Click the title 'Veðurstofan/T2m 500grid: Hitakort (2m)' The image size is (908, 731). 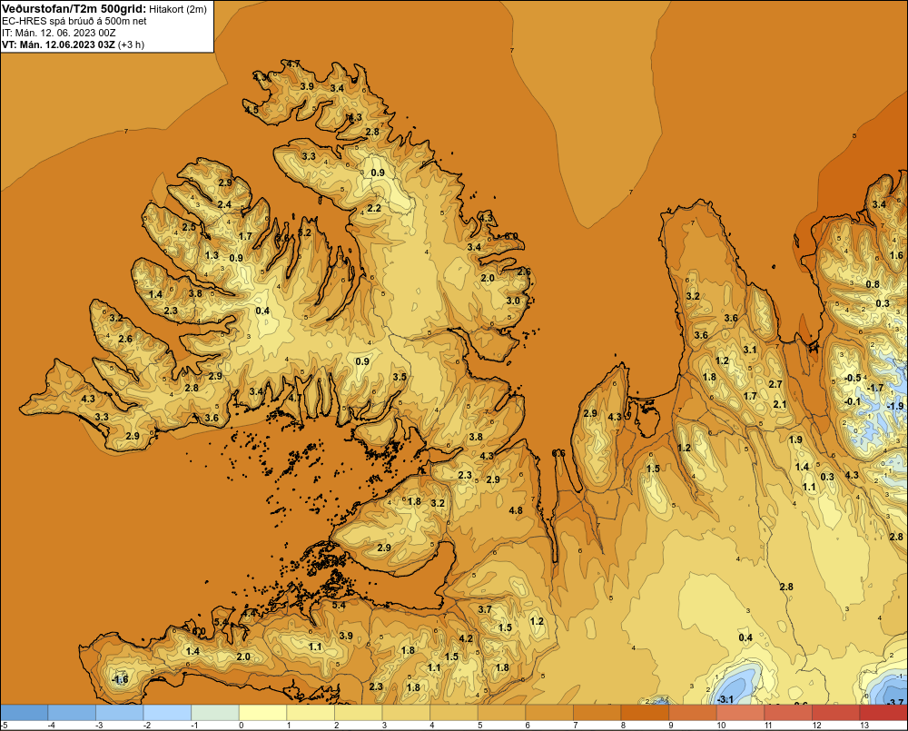tap(104, 9)
